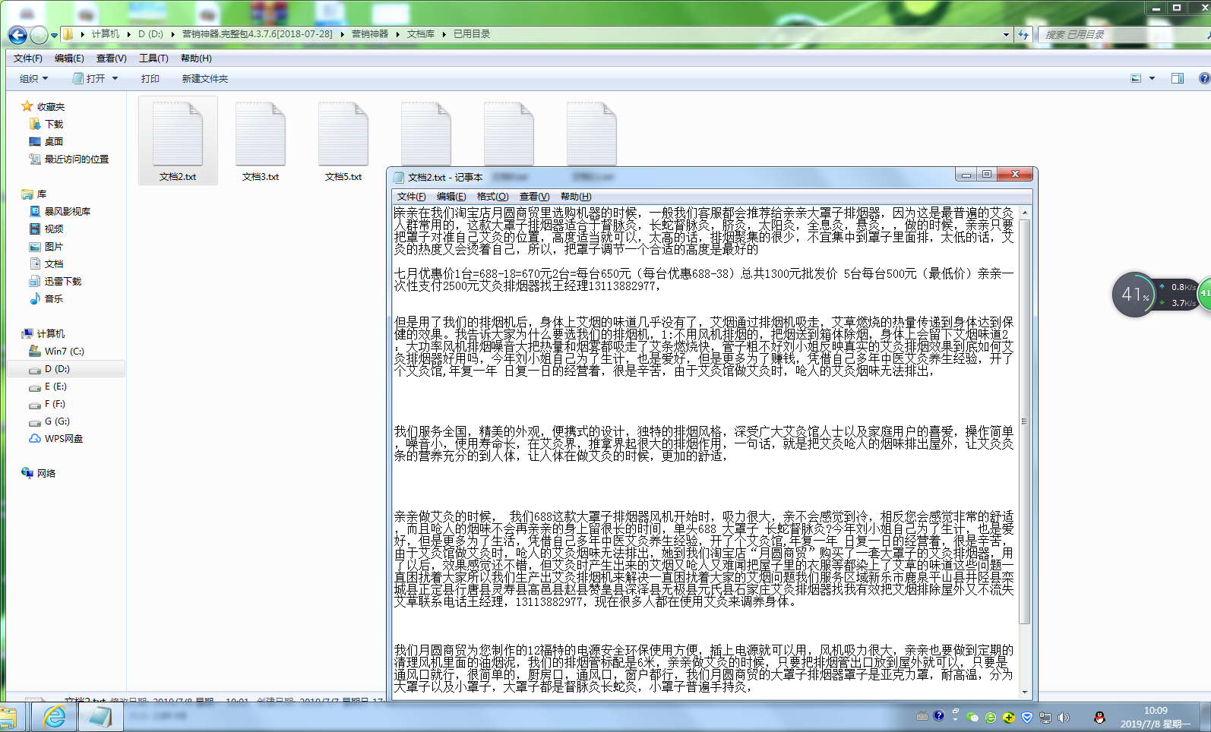Open Explorer's 工具(T) menu

pyautogui.click(x=153, y=58)
